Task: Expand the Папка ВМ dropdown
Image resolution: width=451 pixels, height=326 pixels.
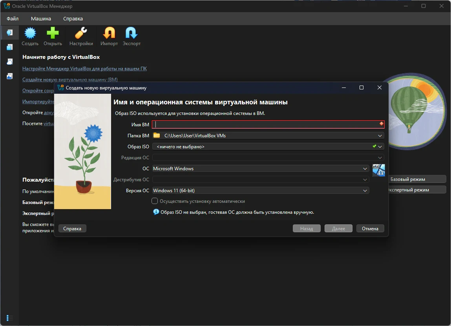Action: pos(380,136)
